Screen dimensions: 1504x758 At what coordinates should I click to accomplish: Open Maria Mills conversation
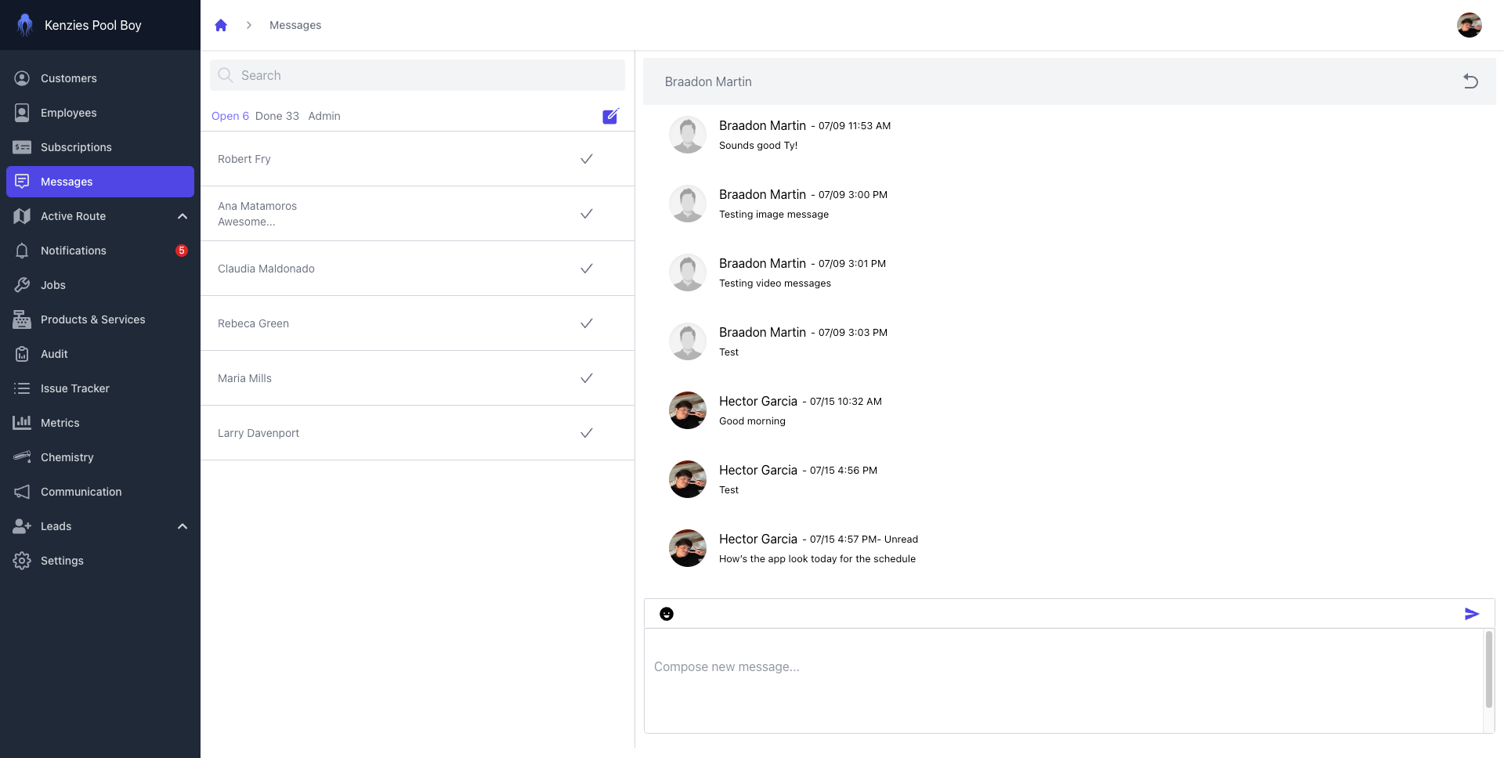244,378
